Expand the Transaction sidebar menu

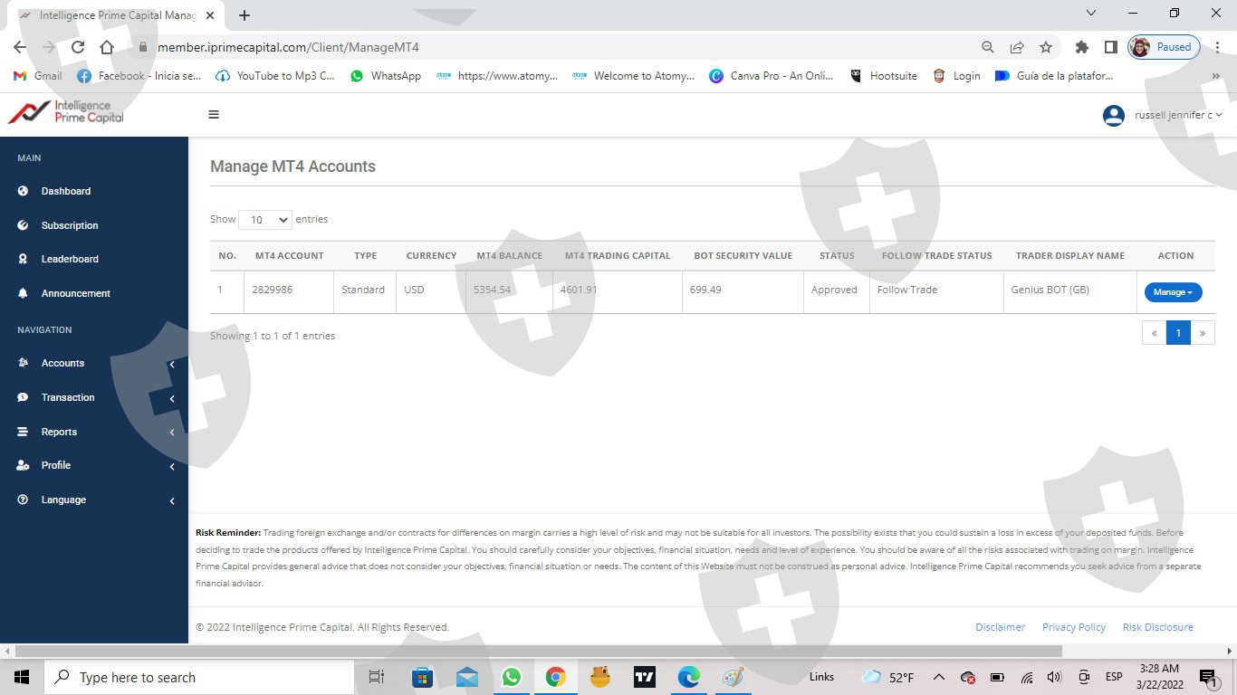point(94,397)
